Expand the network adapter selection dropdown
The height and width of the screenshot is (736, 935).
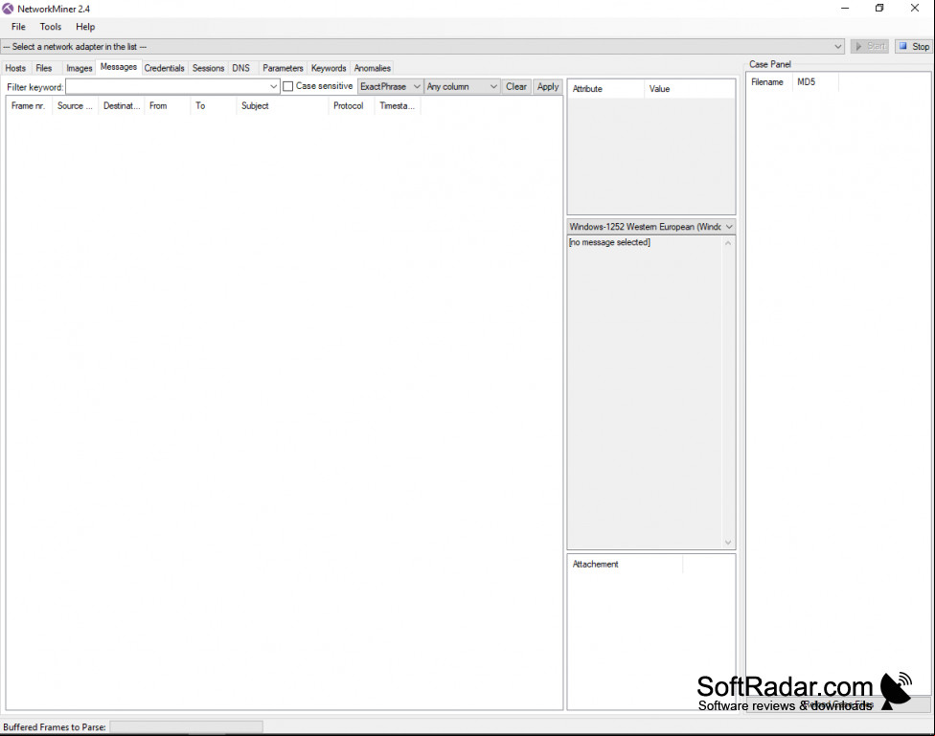838,47
